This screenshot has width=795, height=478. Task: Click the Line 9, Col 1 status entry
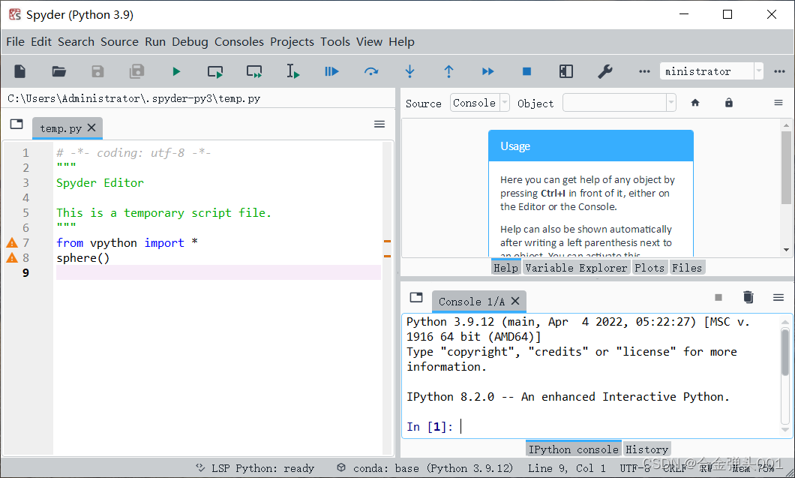click(567, 467)
